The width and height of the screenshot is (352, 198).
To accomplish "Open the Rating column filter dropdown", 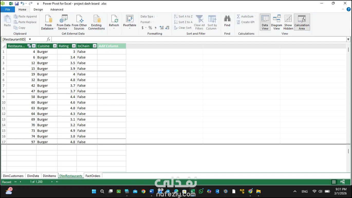I will pos(74,46).
